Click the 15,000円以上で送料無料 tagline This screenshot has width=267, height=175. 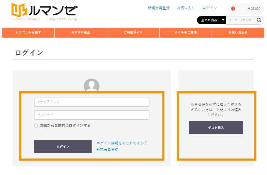26,19
